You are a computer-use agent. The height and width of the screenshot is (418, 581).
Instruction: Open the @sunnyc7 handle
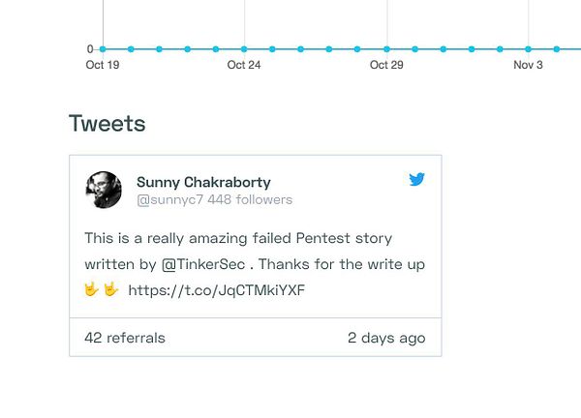pos(169,200)
